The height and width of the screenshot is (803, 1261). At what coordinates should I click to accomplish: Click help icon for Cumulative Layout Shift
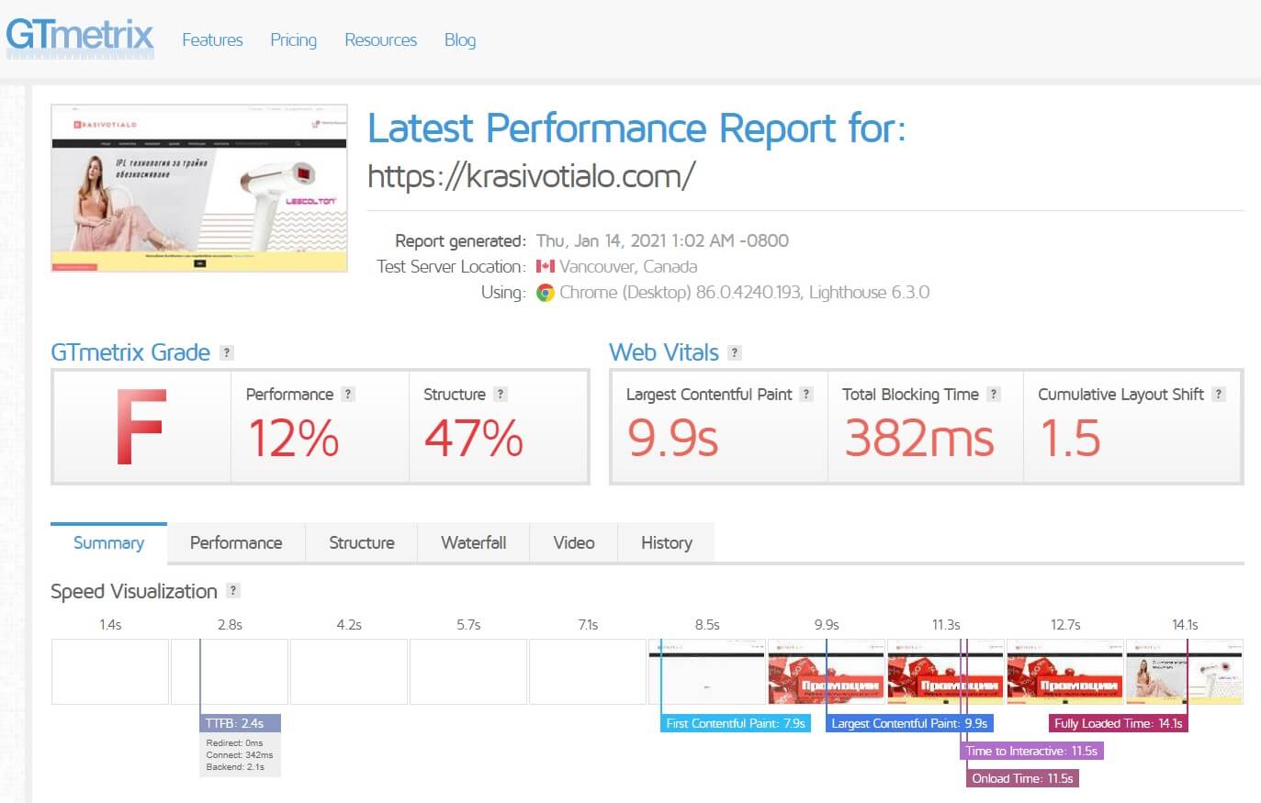pyautogui.click(x=1218, y=394)
